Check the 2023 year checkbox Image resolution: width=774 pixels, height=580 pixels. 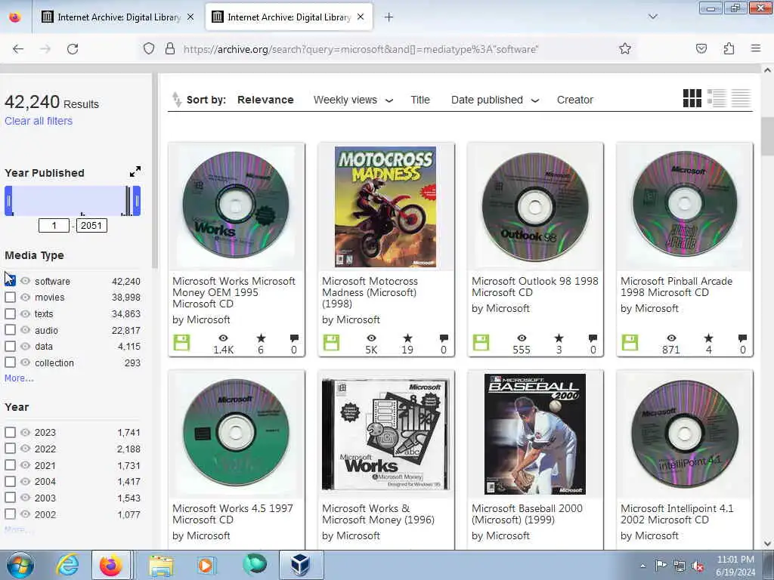[x=10, y=432]
